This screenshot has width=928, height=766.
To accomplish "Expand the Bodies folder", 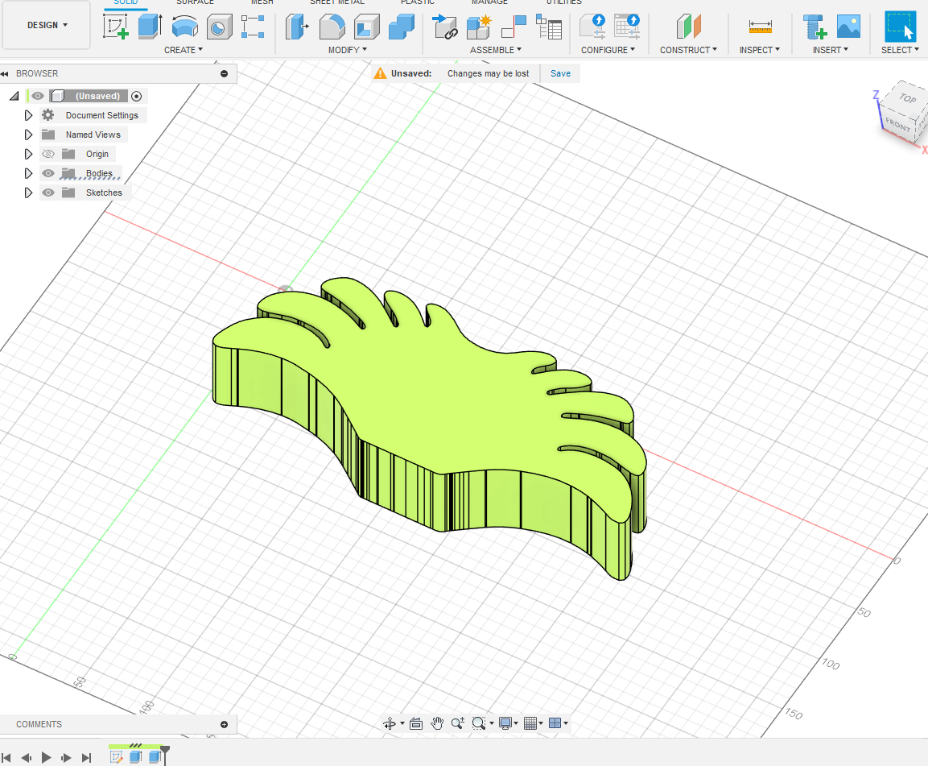I will (28, 174).
